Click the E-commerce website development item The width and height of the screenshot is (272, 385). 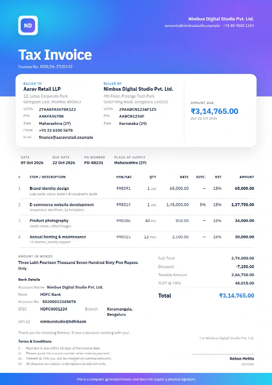coord(62,205)
